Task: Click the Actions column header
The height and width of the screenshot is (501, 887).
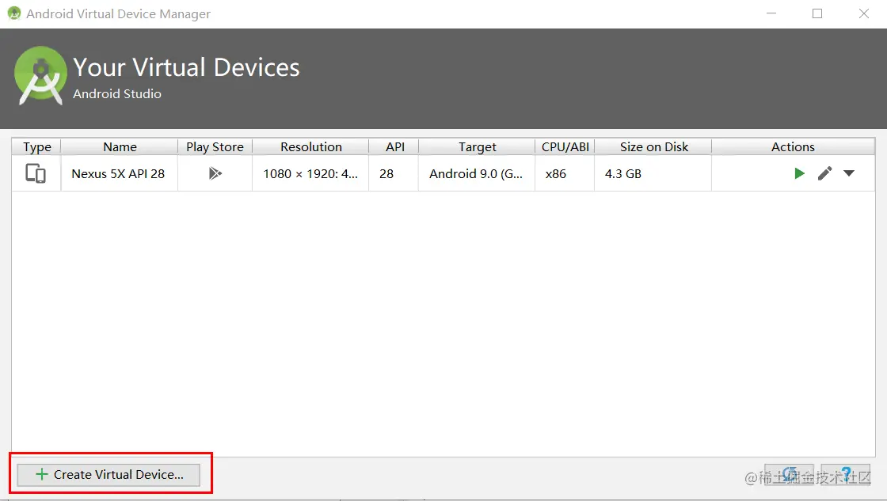Action: pyautogui.click(x=793, y=147)
